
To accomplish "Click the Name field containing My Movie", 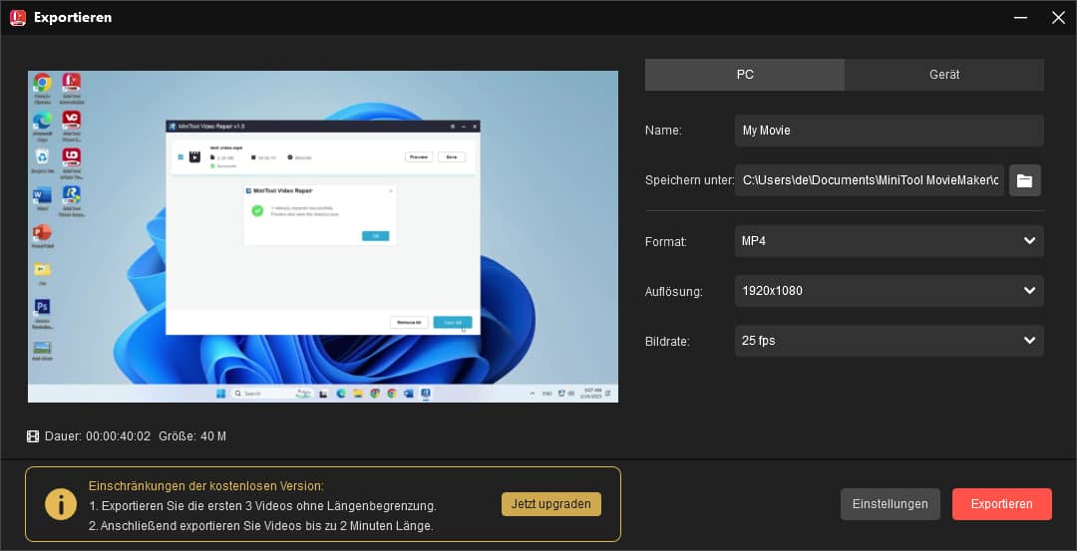I will [889, 131].
